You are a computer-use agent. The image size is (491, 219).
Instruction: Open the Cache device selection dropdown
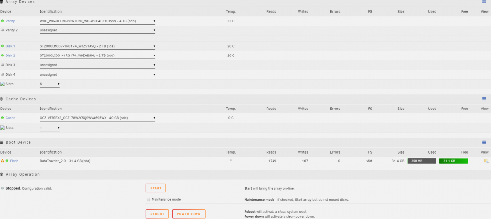[x=97, y=118]
